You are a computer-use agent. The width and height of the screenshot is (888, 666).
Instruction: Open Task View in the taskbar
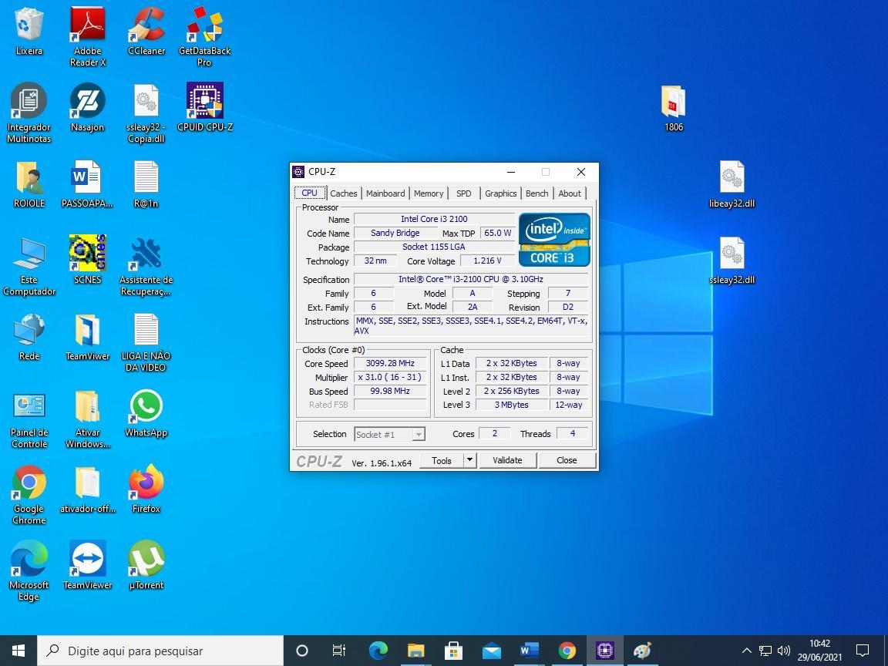click(339, 651)
